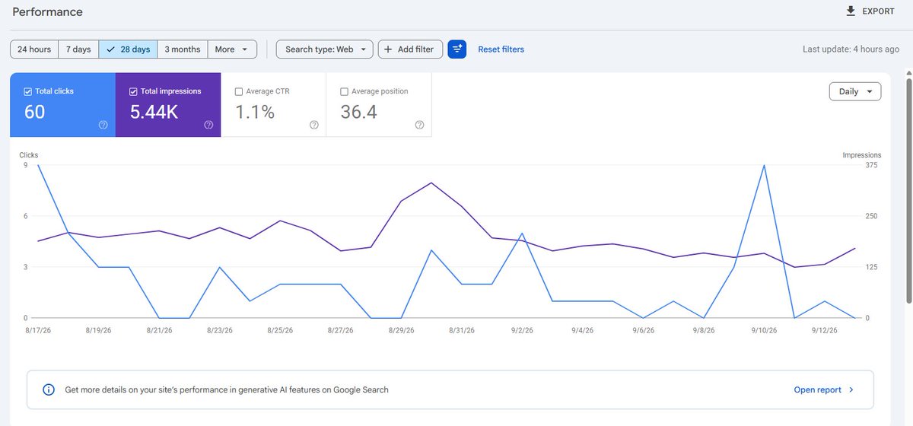This screenshot has height=426, width=913.
Task: Click the chevron arrow beside Open report
Action: [x=851, y=389]
